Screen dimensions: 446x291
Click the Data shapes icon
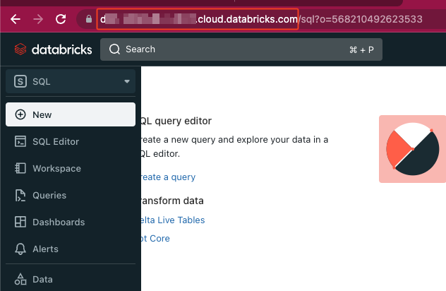point(20,279)
